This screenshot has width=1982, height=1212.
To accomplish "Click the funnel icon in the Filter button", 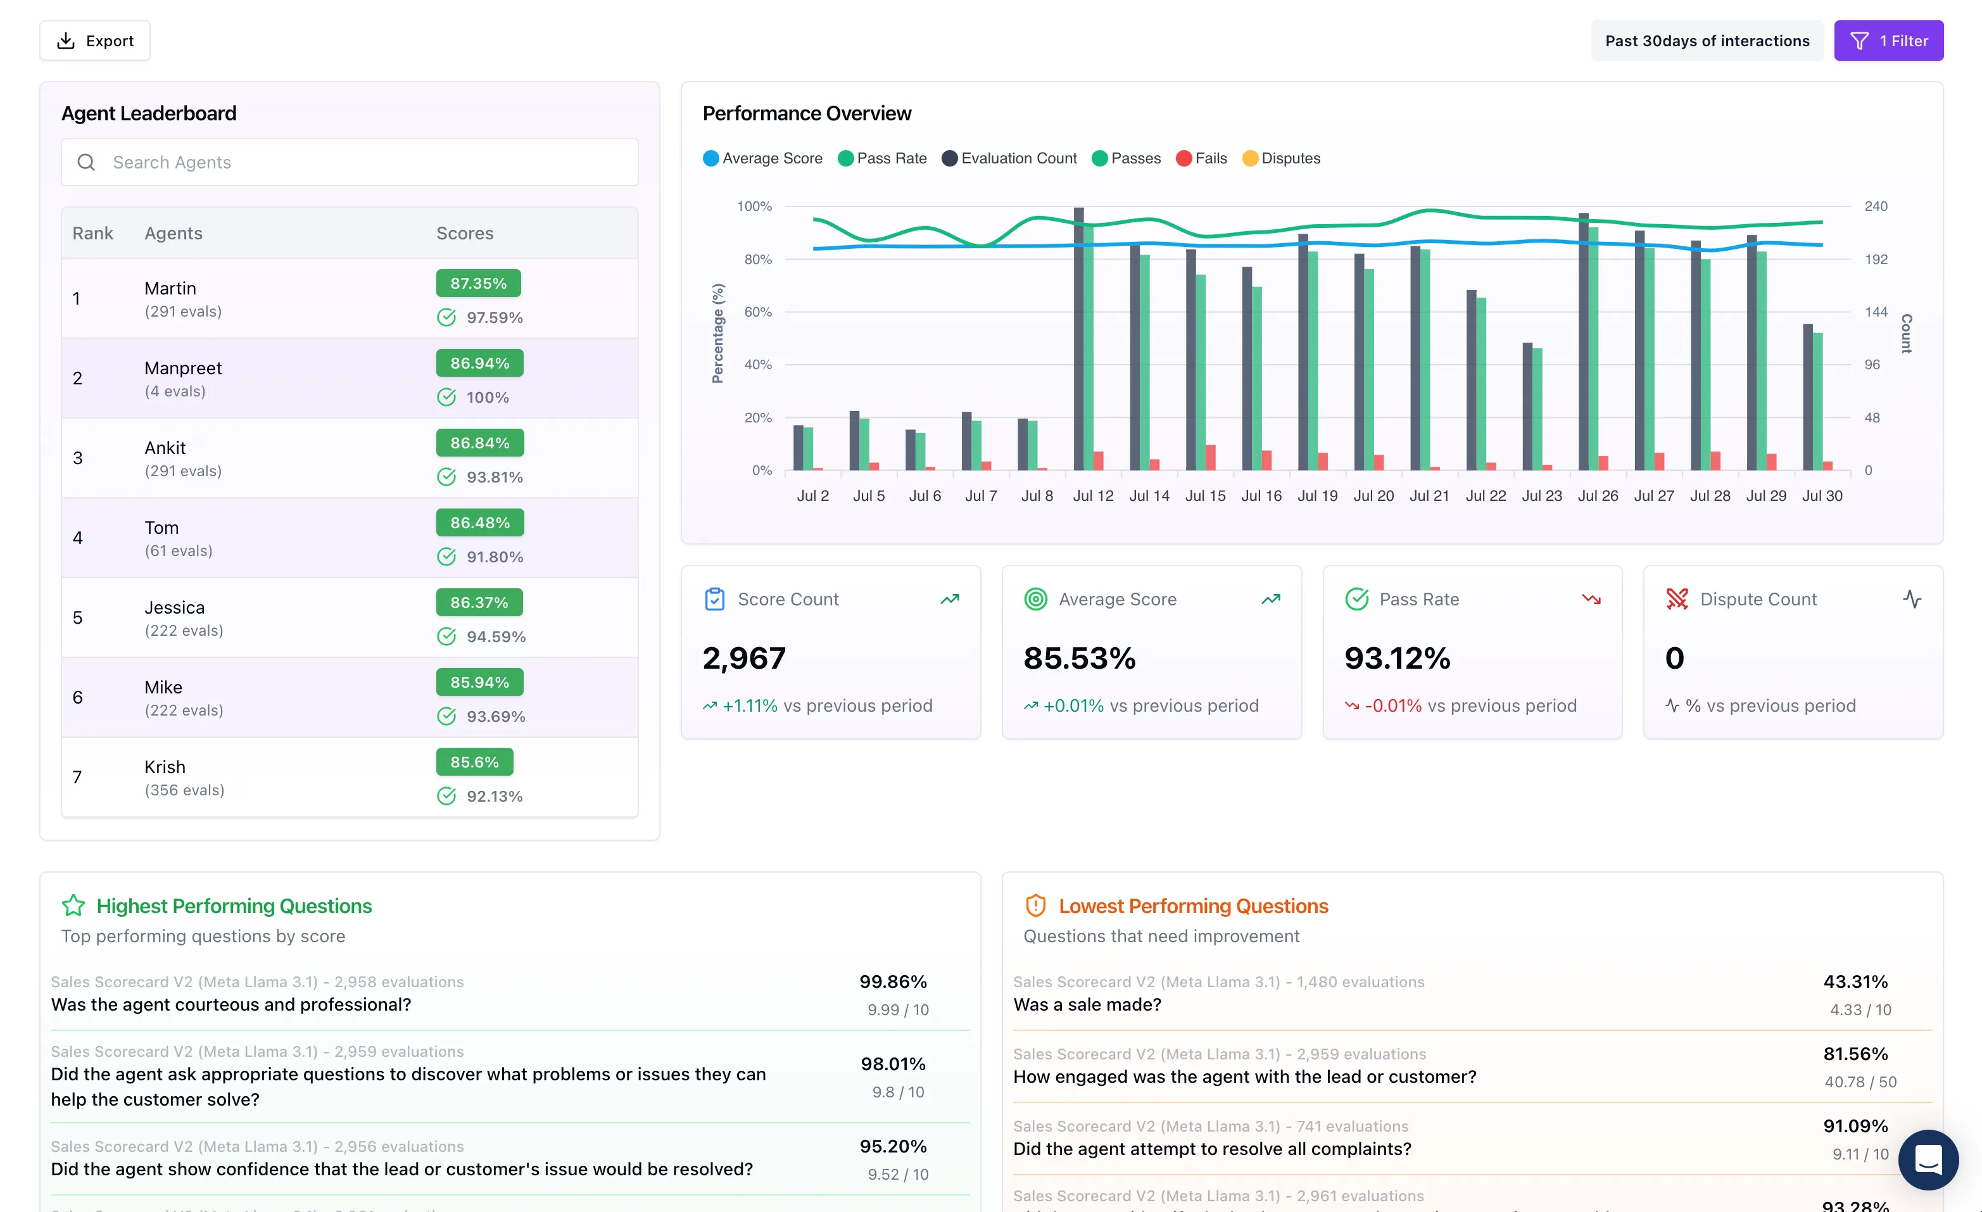I will click(1859, 41).
